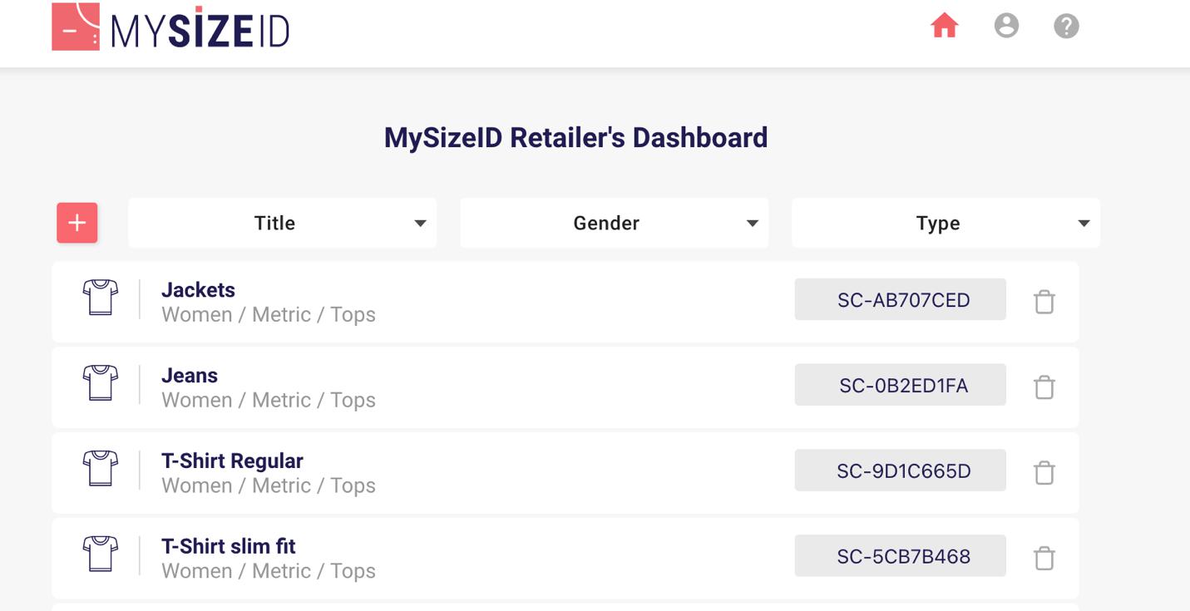Open the T-Shirt Regular size chart
The height and width of the screenshot is (611, 1190).
(x=232, y=461)
